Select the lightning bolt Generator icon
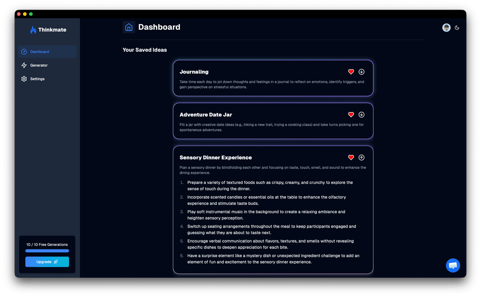The image size is (481, 297). click(24, 65)
